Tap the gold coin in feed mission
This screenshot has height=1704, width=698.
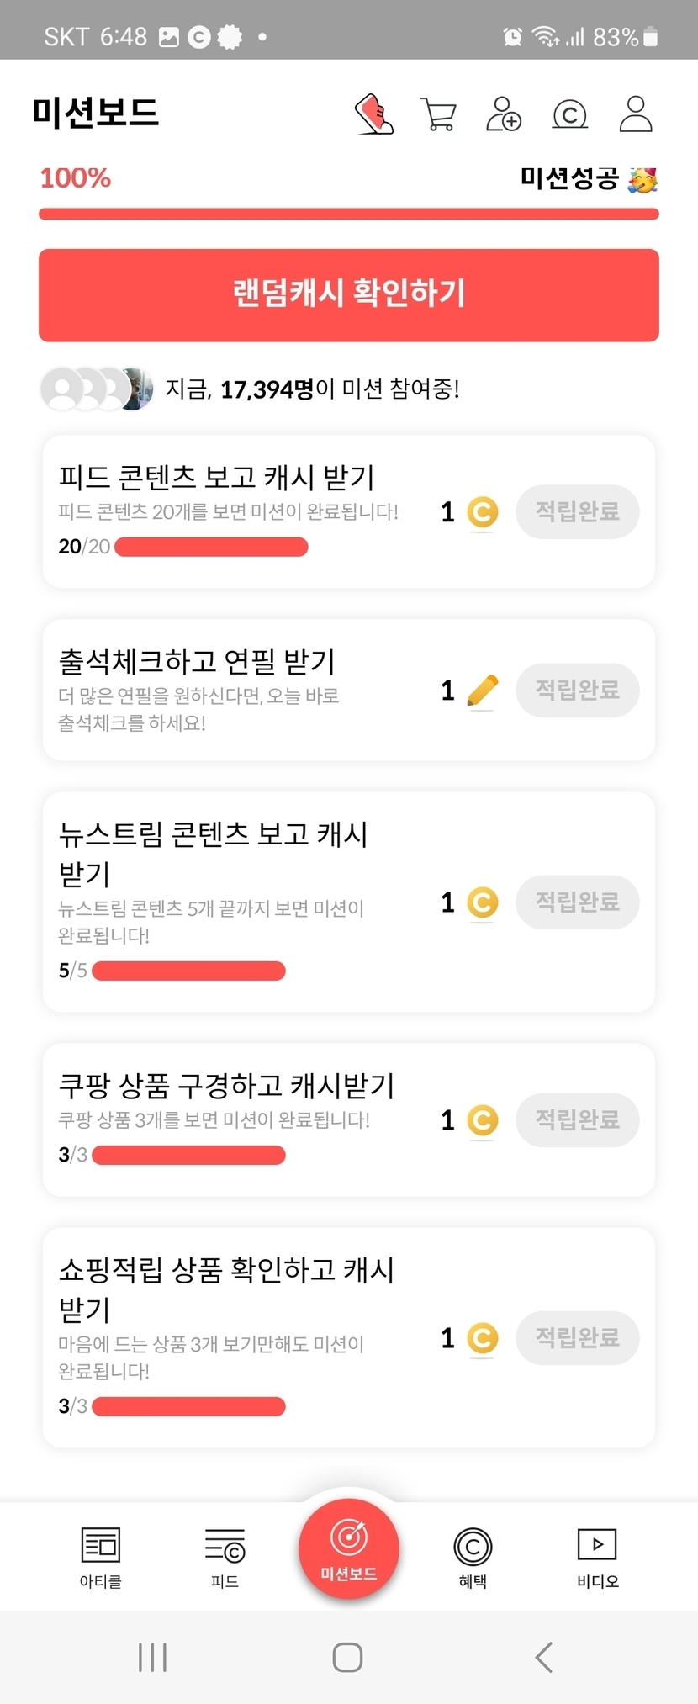tap(483, 512)
